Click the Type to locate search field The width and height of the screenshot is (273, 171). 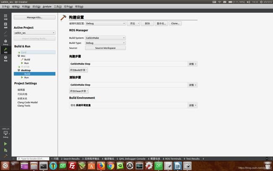click(x=33, y=159)
